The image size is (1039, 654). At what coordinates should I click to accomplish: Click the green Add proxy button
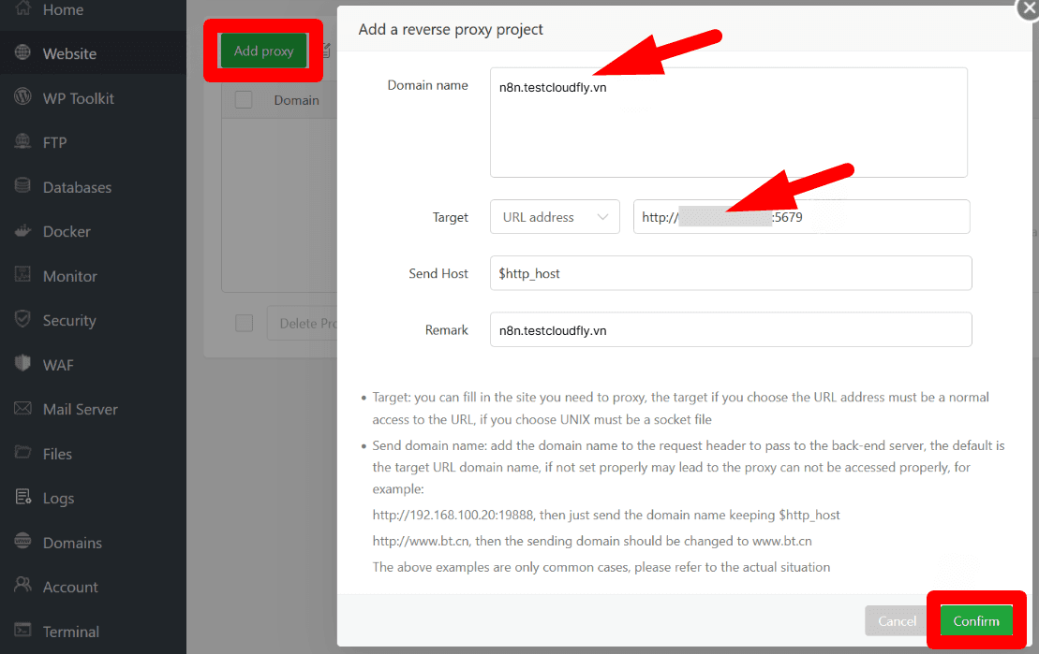click(x=263, y=51)
